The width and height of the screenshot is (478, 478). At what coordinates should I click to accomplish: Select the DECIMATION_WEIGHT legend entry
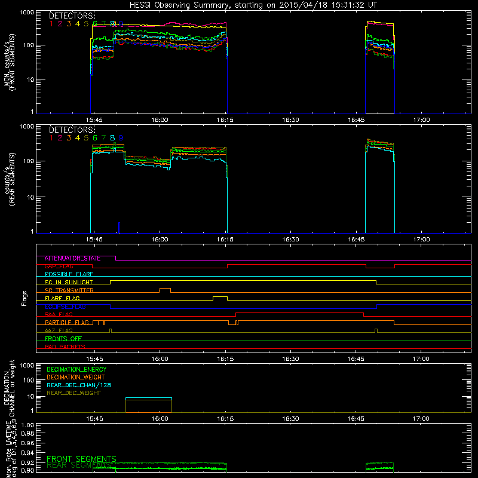[x=76, y=377]
